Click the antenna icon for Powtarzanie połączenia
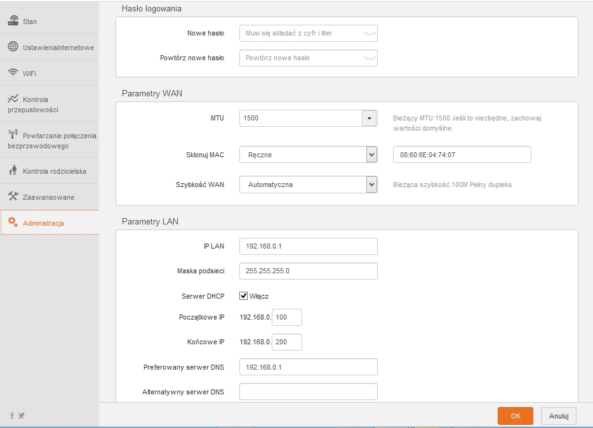Image resolution: width=593 pixels, height=428 pixels. (13, 134)
